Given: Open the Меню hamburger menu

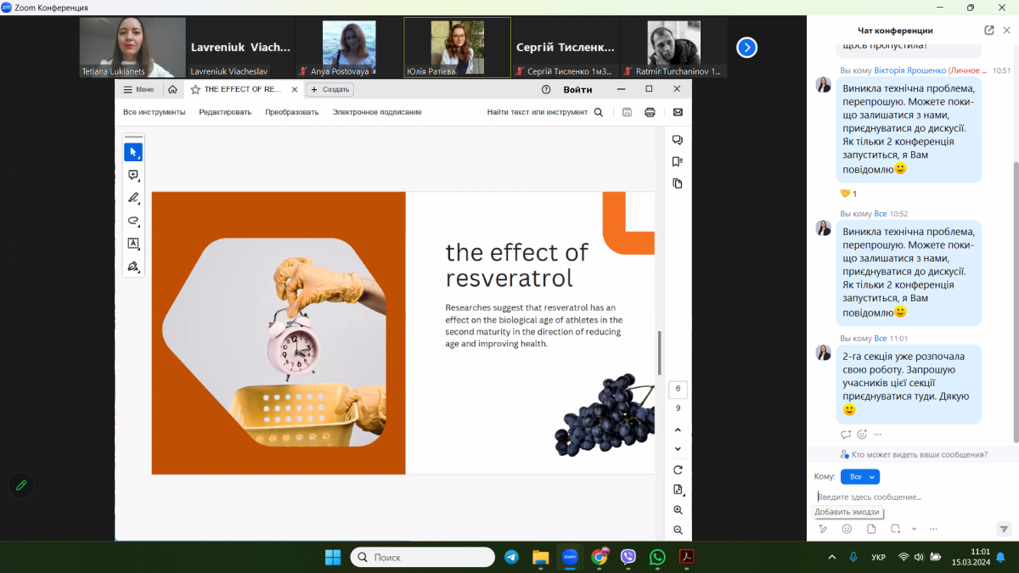Looking at the screenshot, I should click(138, 89).
